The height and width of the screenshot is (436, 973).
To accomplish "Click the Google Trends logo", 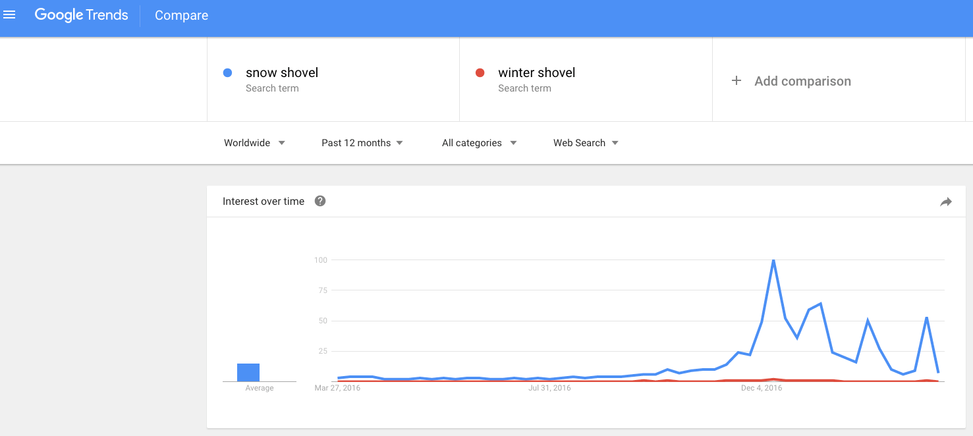I will click(81, 15).
